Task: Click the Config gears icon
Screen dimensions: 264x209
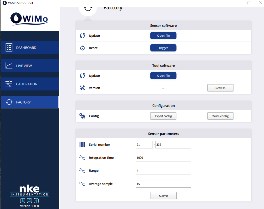Action: [x=82, y=116]
